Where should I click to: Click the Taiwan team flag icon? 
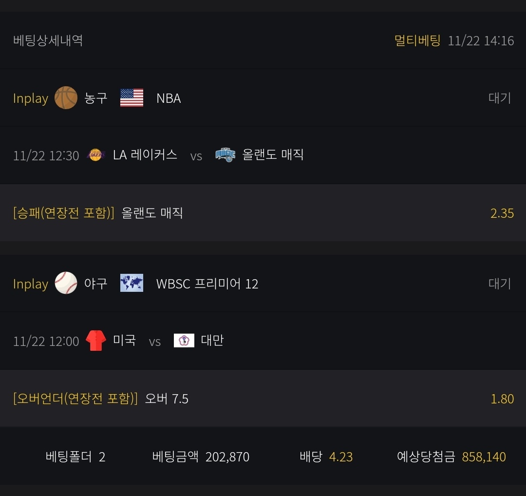(x=184, y=341)
